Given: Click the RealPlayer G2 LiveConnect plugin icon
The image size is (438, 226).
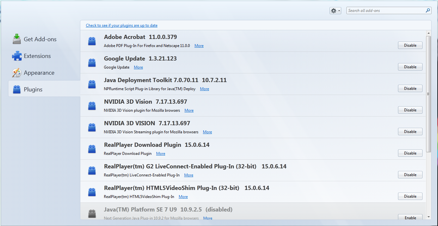Looking at the screenshot, I should [92, 170].
